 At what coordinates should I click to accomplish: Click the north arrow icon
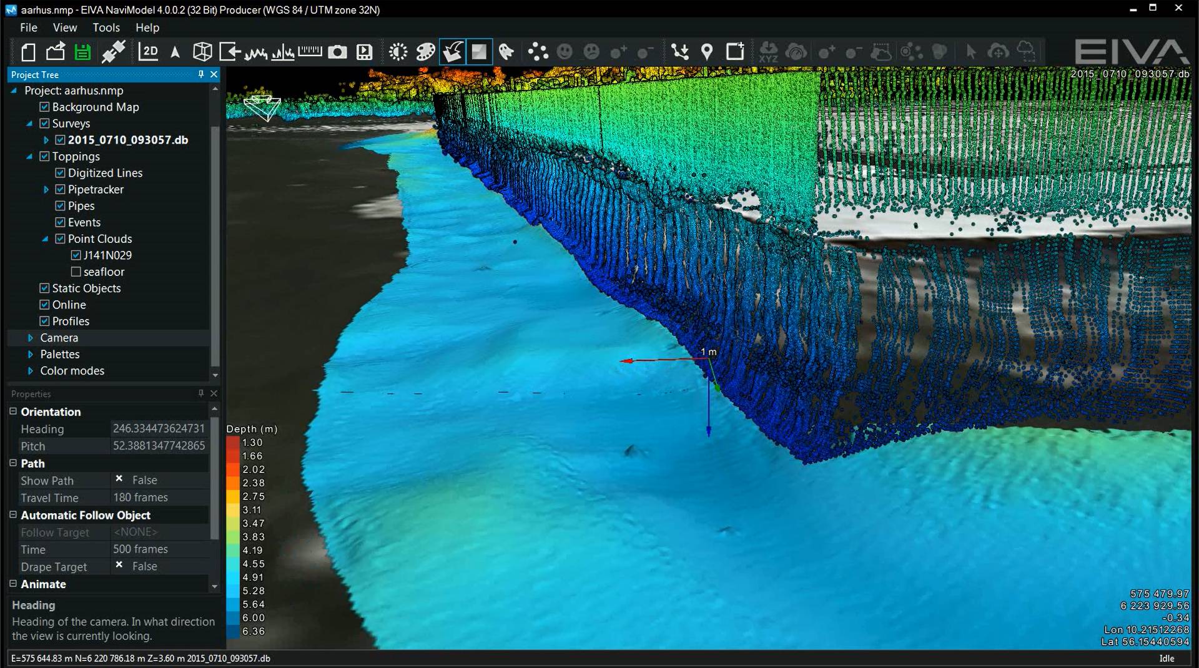pyautogui.click(x=175, y=52)
